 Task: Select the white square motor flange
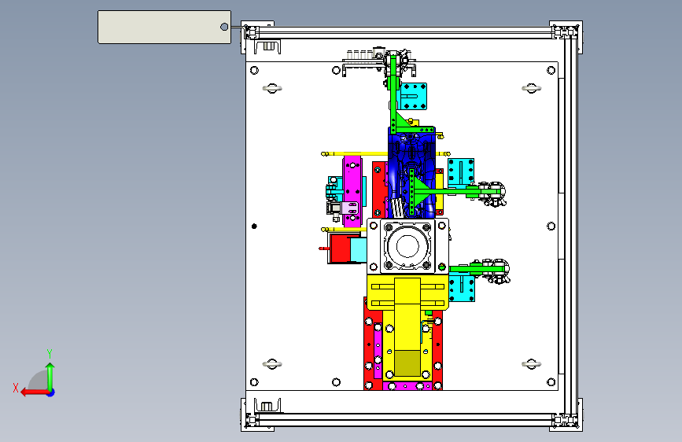(407, 246)
